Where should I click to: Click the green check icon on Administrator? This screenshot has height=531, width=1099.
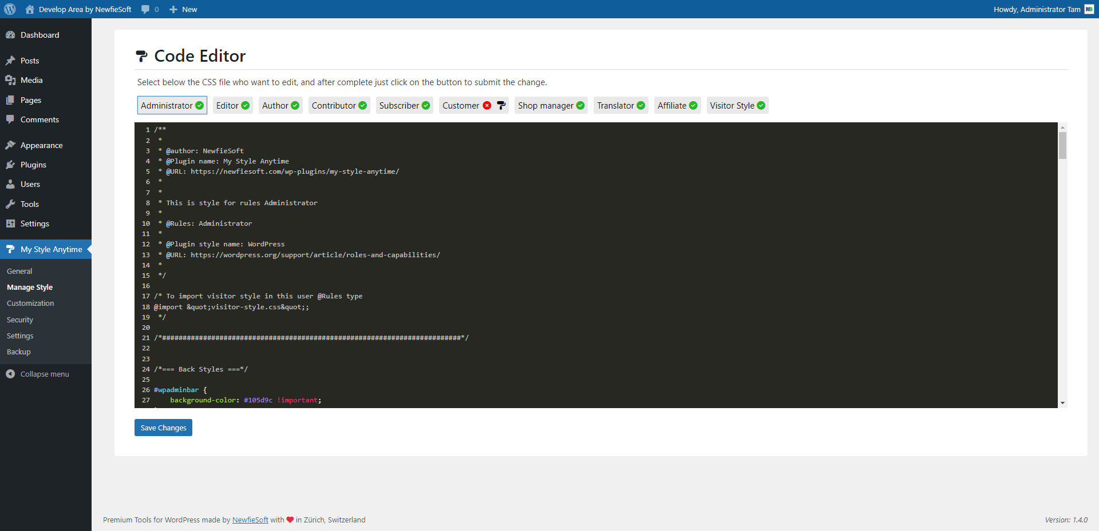[199, 105]
